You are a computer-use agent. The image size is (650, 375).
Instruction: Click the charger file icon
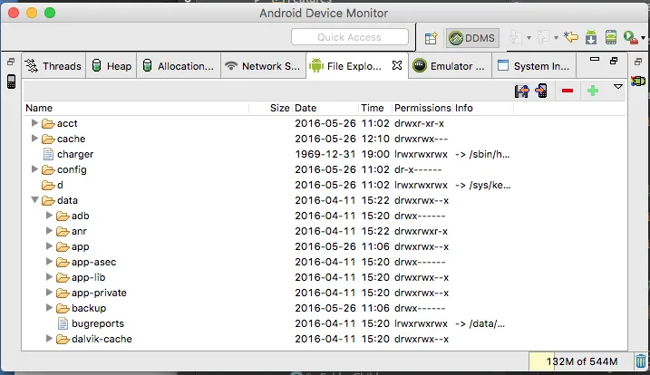(x=48, y=154)
